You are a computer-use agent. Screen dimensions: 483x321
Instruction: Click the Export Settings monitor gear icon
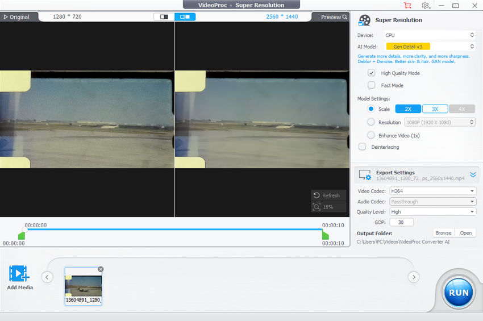click(x=365, y=175)
